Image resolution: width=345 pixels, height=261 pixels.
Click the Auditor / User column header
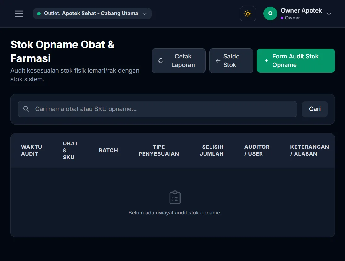[x=257, y=150]
